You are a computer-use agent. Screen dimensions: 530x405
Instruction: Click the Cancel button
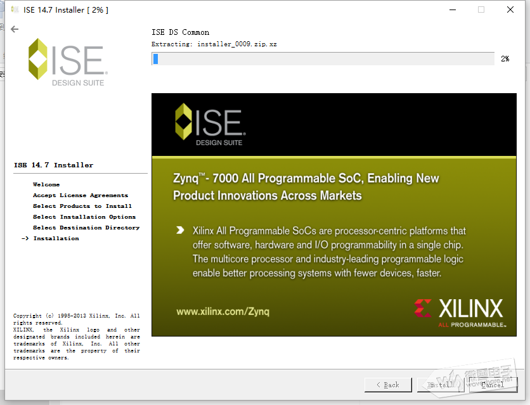493,385
